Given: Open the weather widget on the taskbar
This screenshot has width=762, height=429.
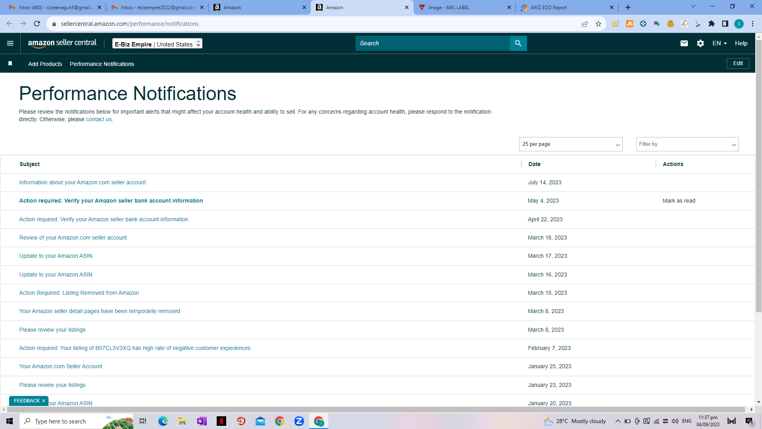Looking at the screenshot, I should pyautogui.click(x=575, y=421).
